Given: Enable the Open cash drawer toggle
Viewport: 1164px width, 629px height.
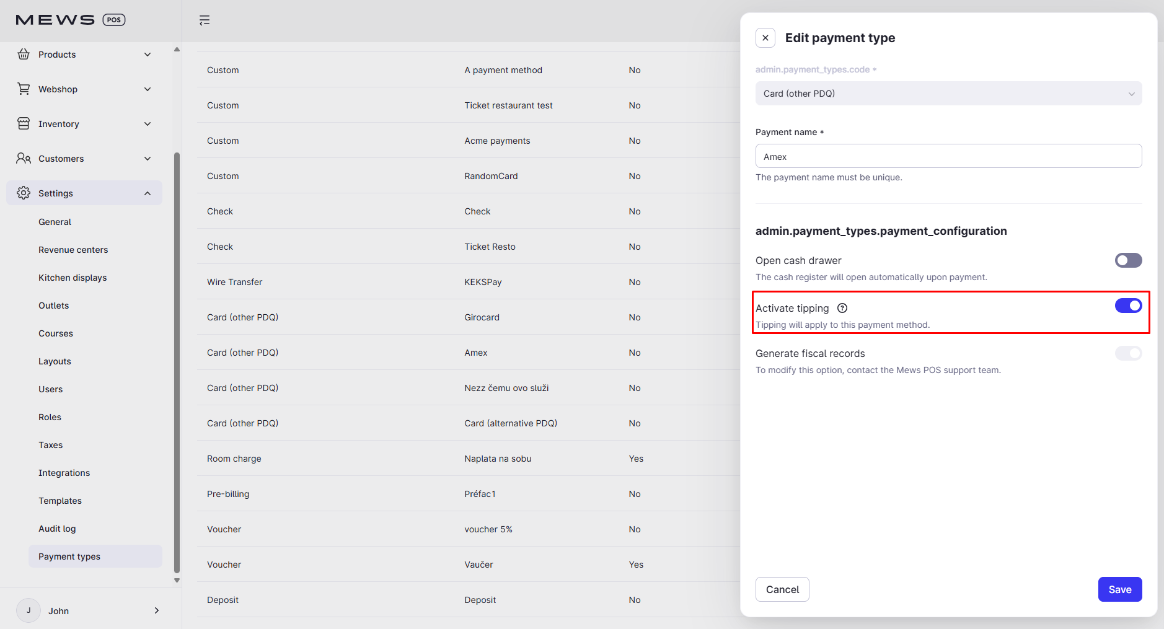Looking at the screenshot, I should click(1127, 260).
